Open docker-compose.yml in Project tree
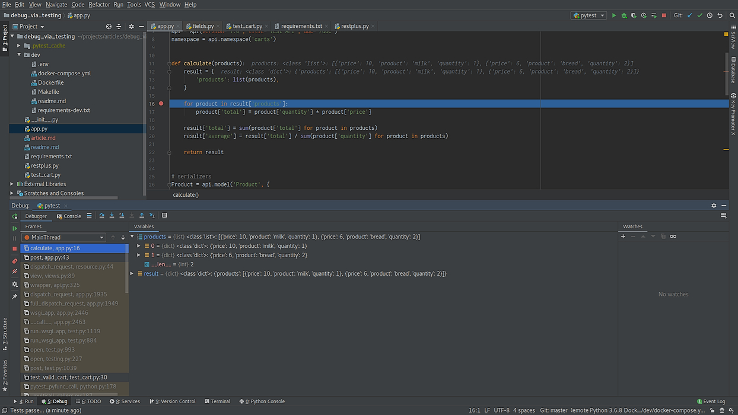Image resolution: width=738 pixels, height=415 pixels. click(x=64, y=73)
